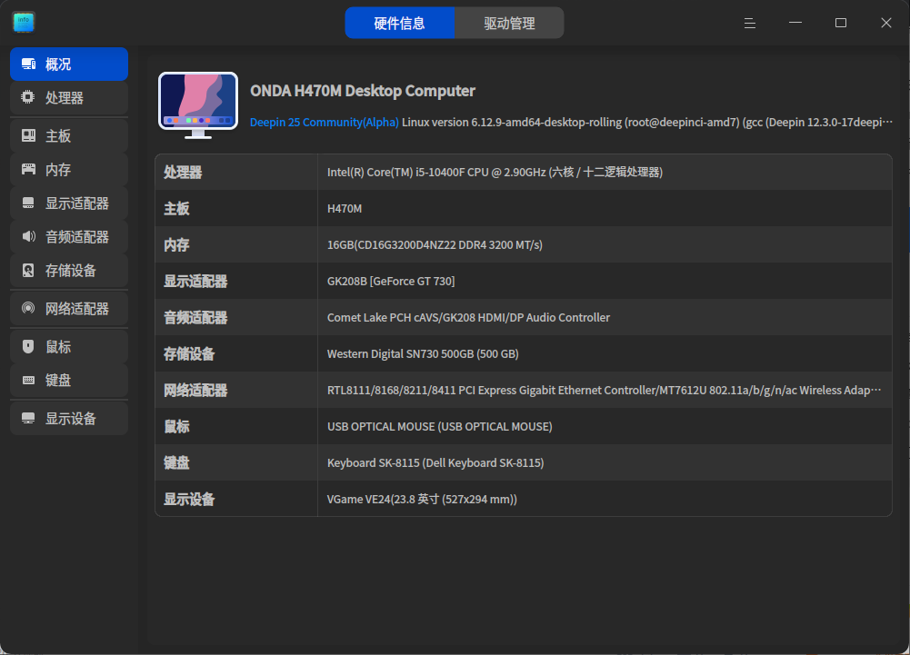Click the desktop computer illustration thumbnail
Screen dimensions: 910x655
pos(198,105)
